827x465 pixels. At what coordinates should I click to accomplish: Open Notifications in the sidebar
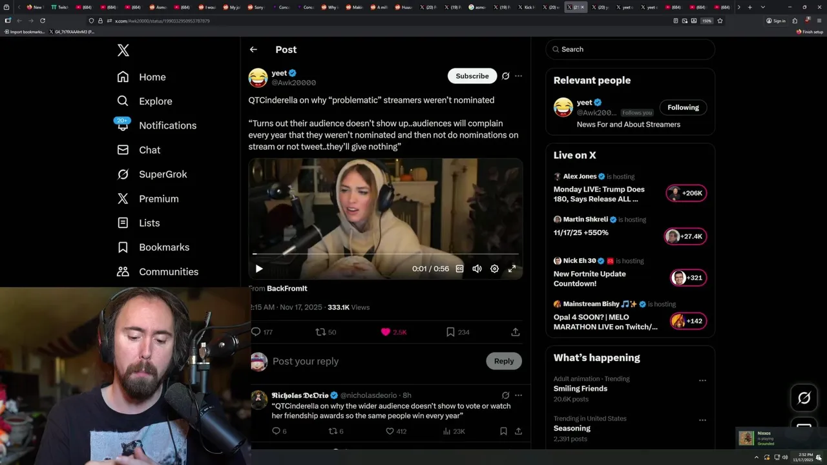[x=156, y=125]
